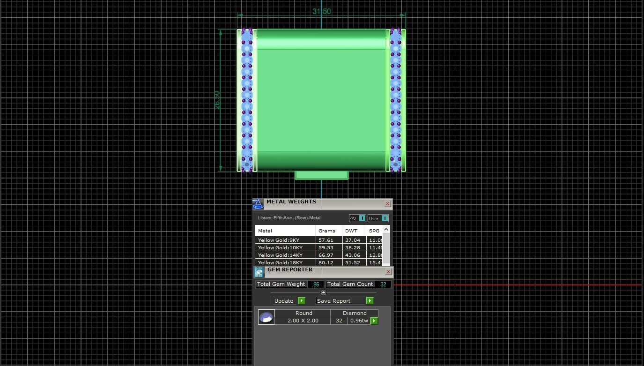Click the Gem Reporter title bar
The image size is (644, 366).
tap(323, 272)
